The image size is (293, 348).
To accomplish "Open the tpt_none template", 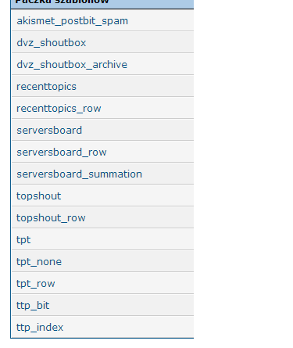I will tap(39, 262).
